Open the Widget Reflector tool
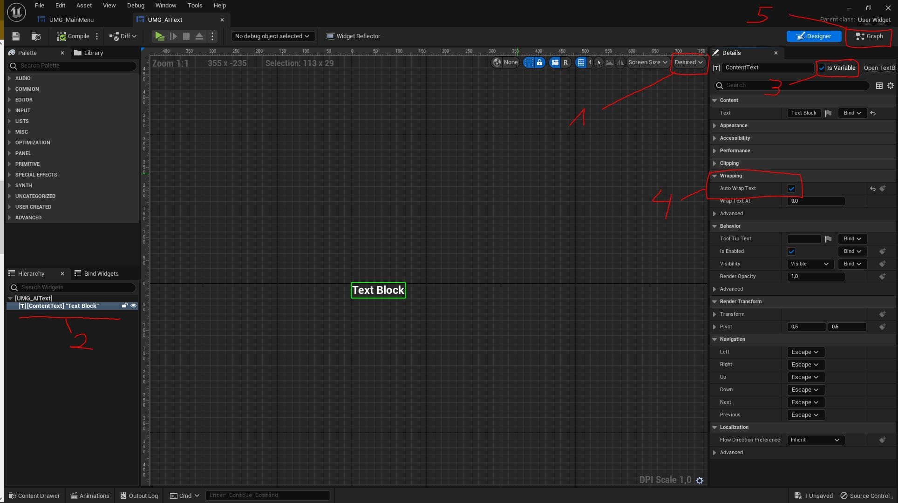The width and height of the screenshot is (898, 503). point(353,36)
